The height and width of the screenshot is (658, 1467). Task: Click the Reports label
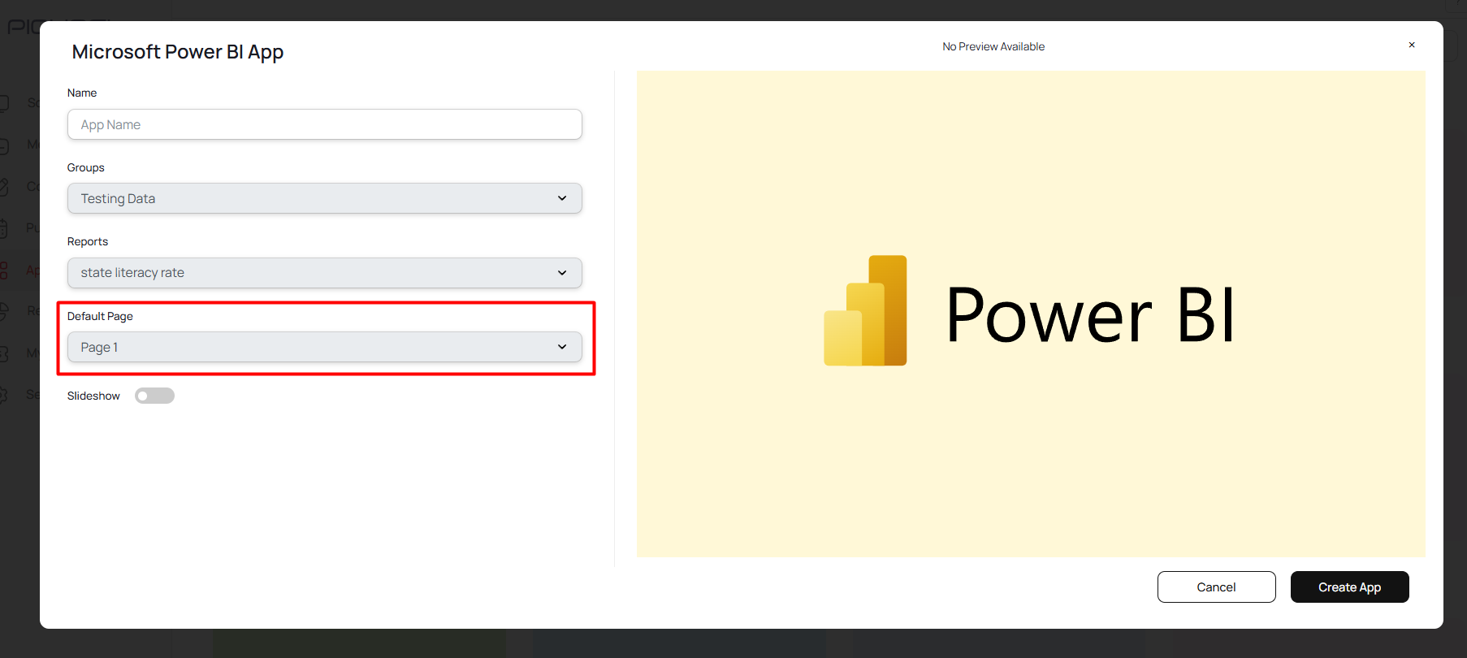88,241
